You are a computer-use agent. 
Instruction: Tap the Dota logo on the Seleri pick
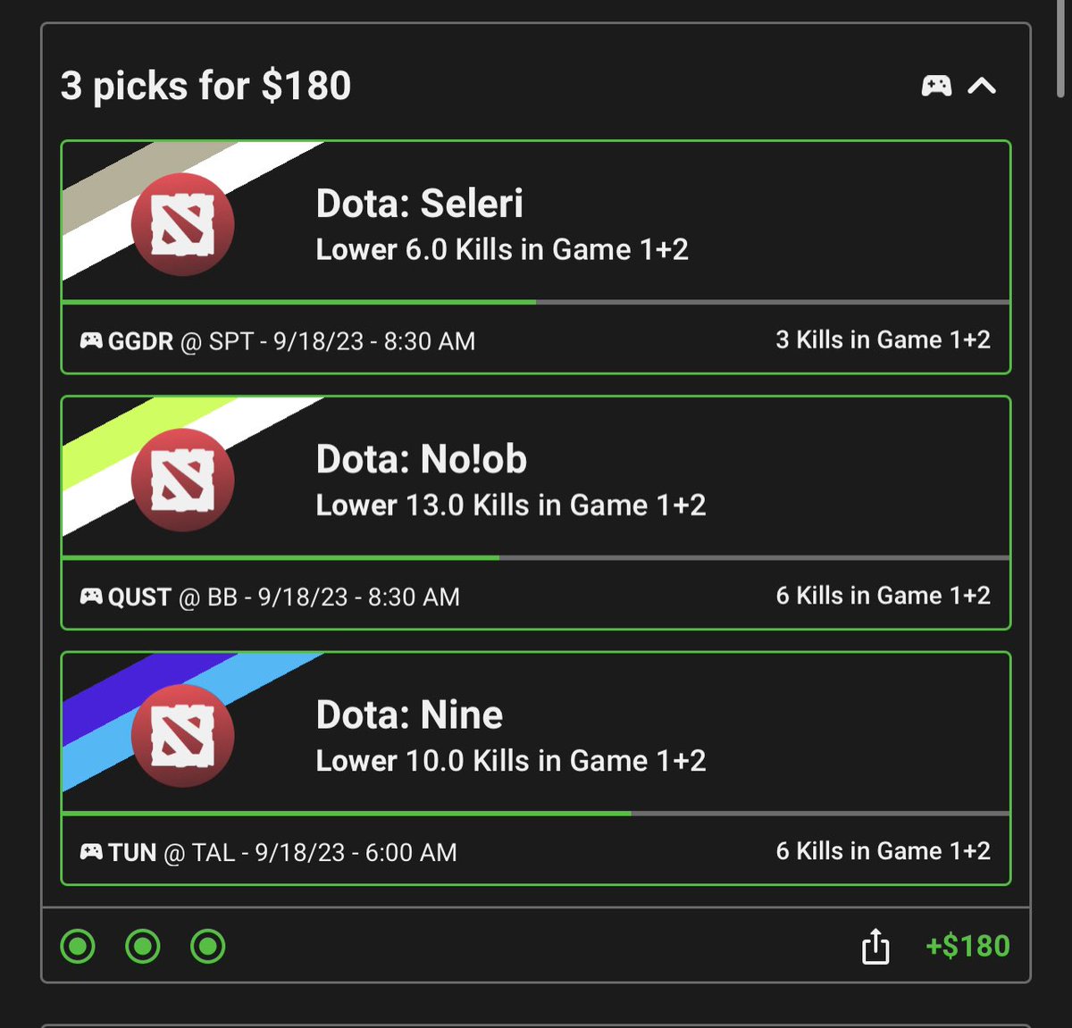tap(183, 224)
